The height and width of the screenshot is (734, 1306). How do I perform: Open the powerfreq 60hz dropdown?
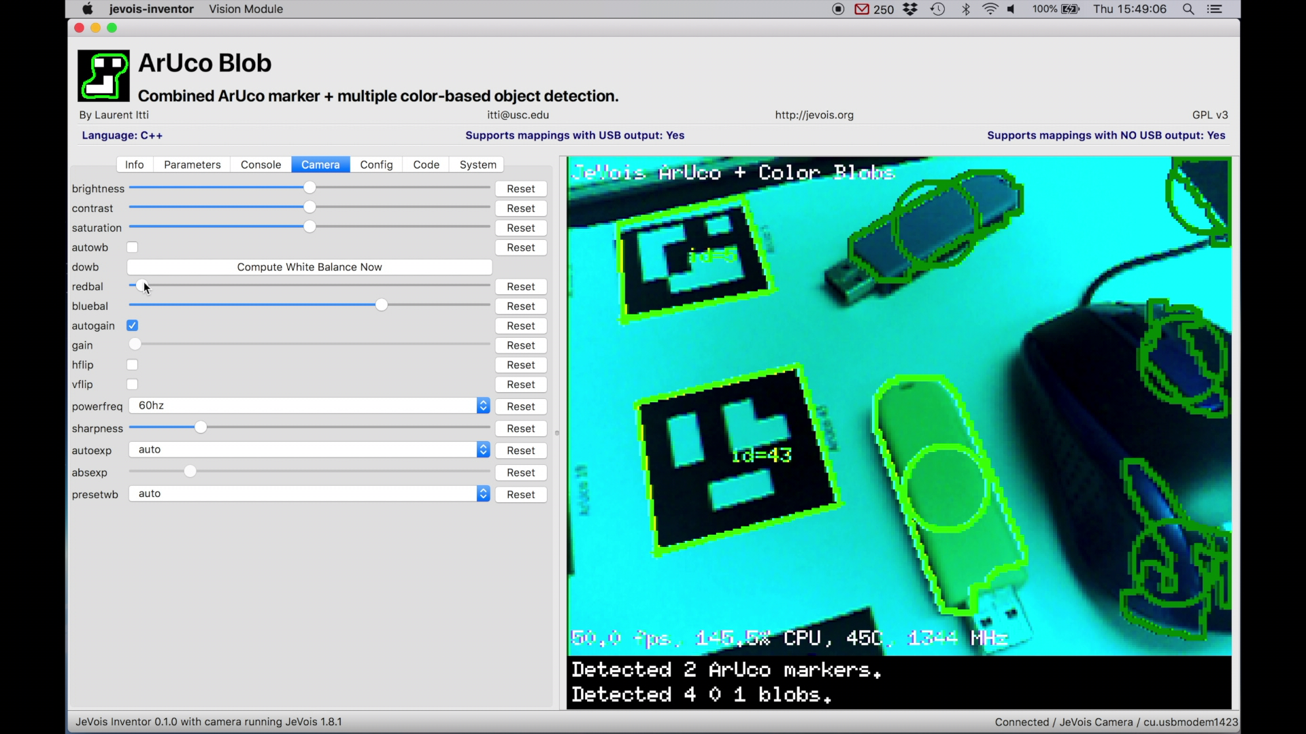[x=309, y=406]
